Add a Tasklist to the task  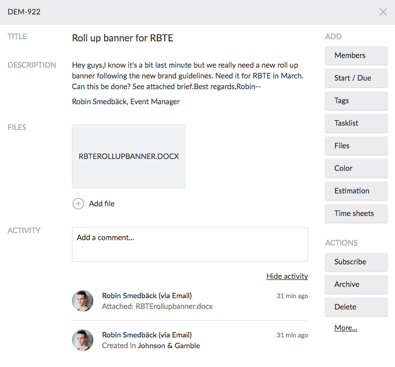coord(356,123)
